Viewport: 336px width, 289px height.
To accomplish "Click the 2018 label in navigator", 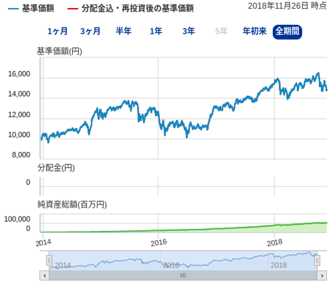I will click(279, 265).
